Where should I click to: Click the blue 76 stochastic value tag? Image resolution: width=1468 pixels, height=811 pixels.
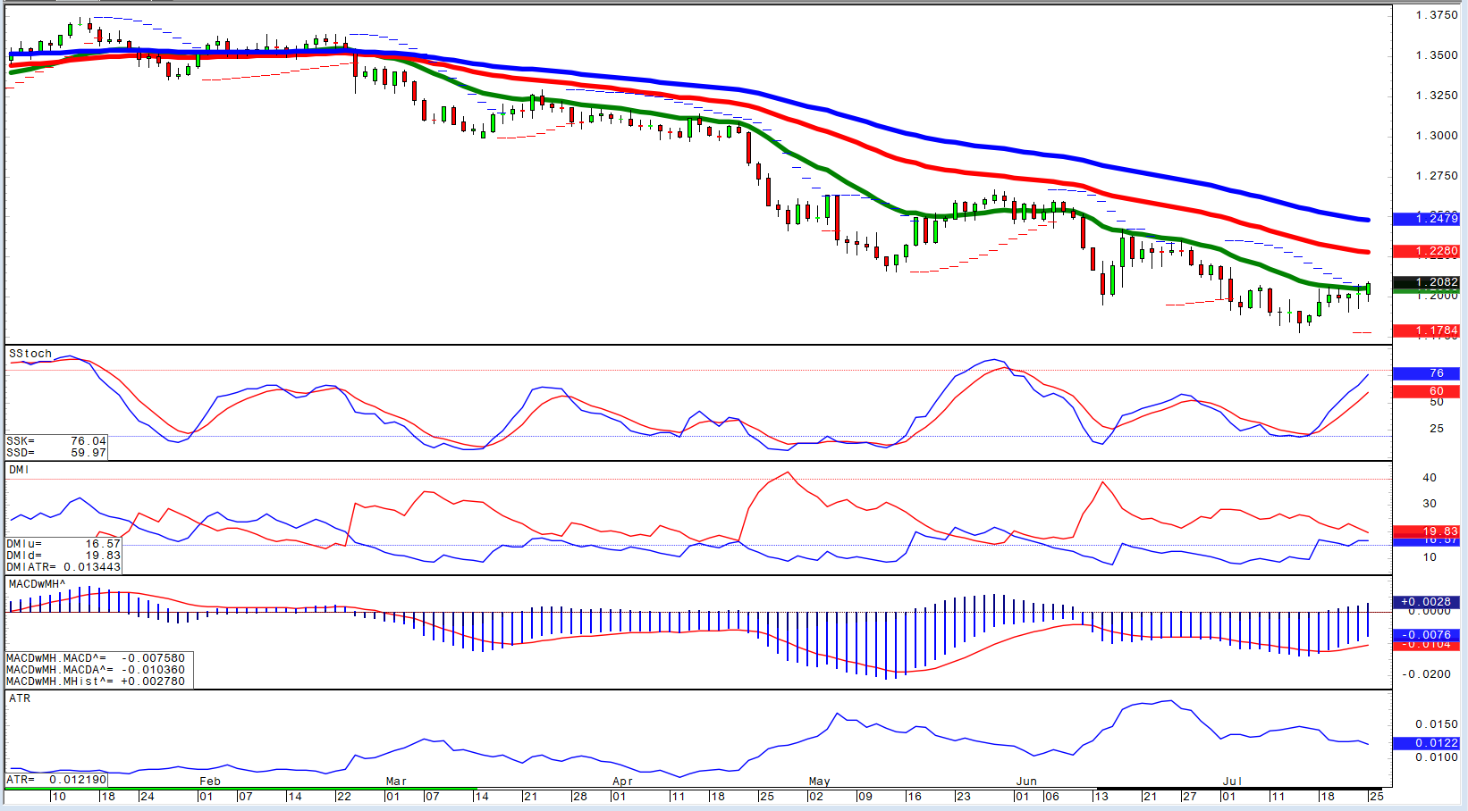coord(1426,373)
